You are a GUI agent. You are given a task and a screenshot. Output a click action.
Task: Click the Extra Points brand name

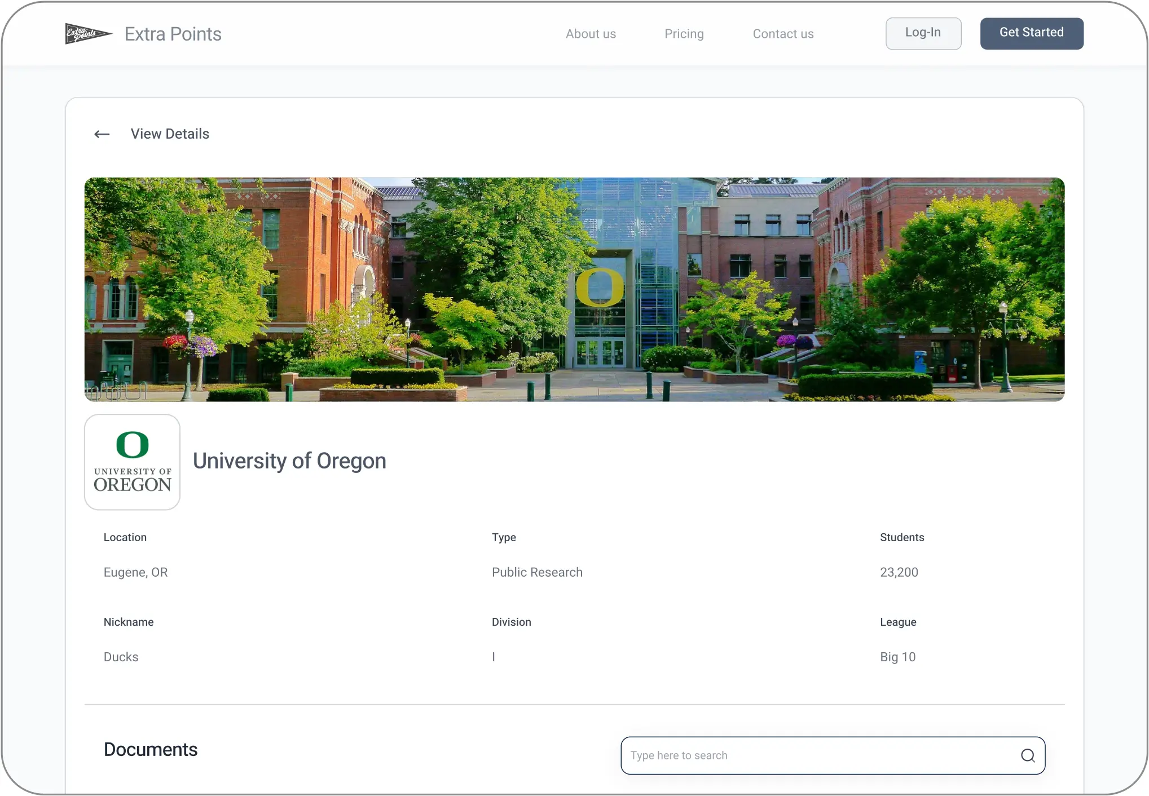point(173,34)
